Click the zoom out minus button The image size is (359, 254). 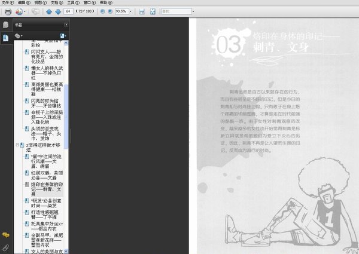102,11
